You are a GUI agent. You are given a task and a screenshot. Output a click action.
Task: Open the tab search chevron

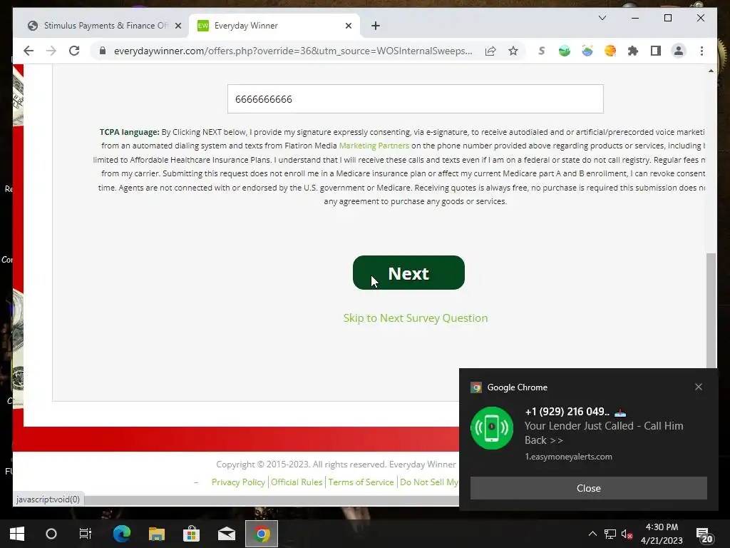(602, 18)
